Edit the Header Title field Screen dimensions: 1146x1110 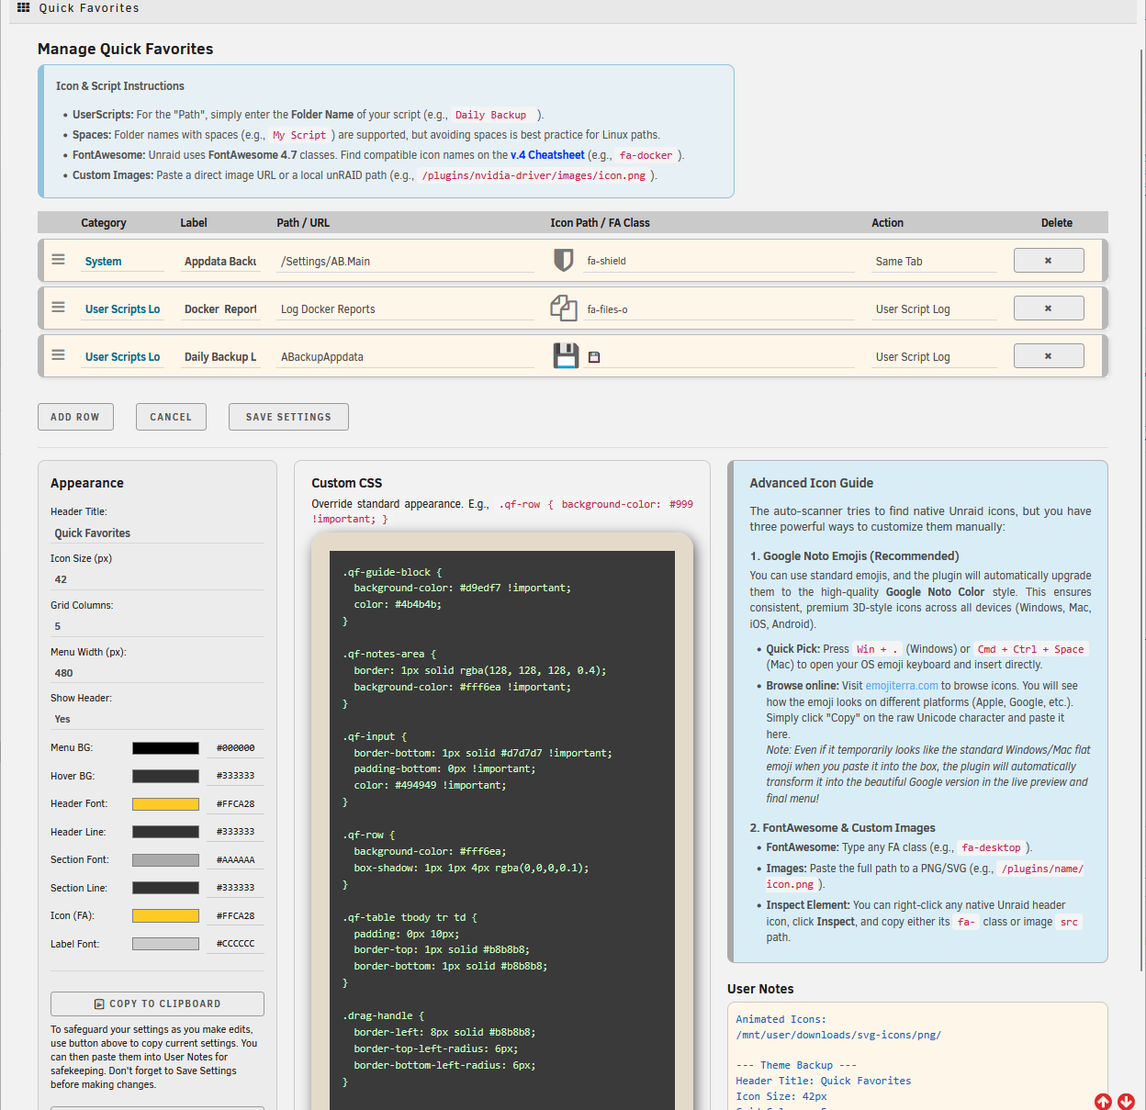157,533
